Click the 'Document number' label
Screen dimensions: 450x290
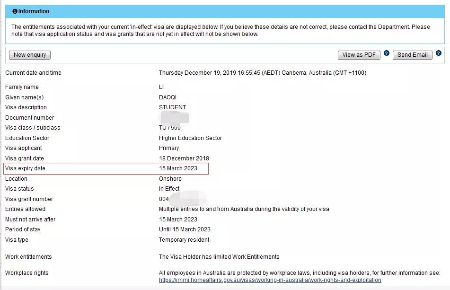[x=29, y=118]
